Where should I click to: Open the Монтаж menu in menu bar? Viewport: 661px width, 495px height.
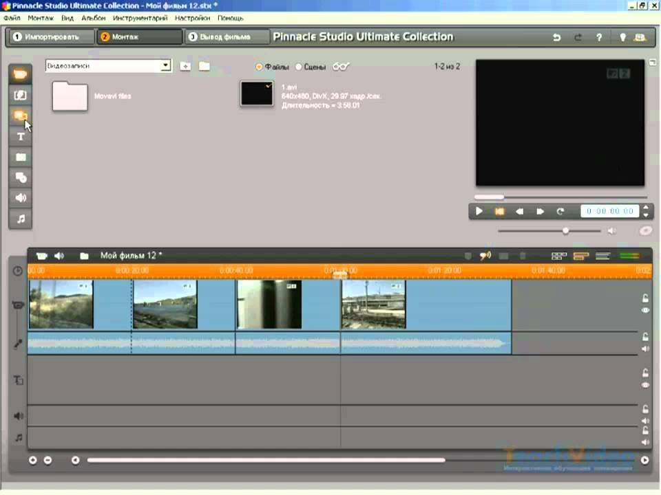coord(41,18)
